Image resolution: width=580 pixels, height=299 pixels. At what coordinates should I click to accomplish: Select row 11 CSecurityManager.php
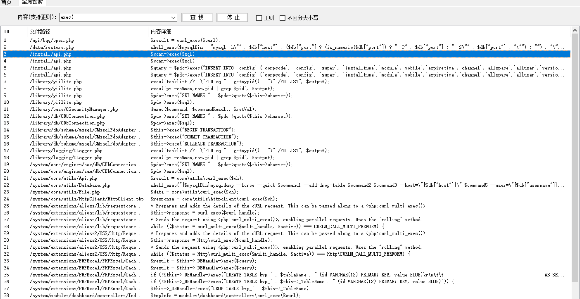pos(287,109)
